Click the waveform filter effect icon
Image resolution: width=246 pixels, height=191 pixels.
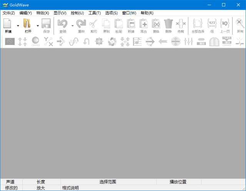pyautogui.click(x=74, y=42)
